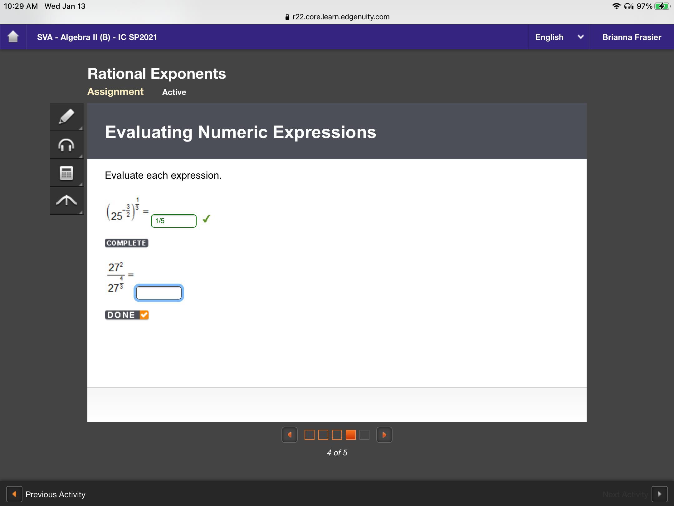
Task: Open Brianna Frasier user menu
Action: pos(632,37)
